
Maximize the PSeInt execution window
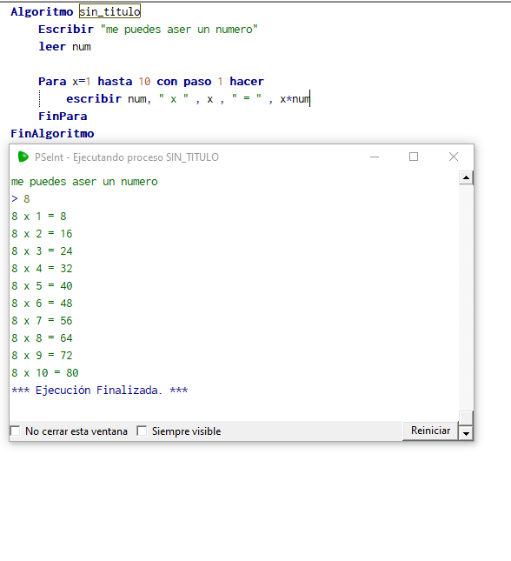click(x=414, y=157)
